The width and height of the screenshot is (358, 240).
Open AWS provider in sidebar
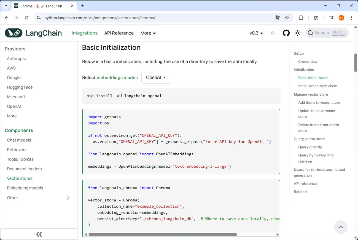tap(11, 68)
